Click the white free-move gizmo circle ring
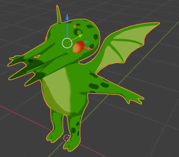This screenshot has height=157, width=179. (67, 43)
